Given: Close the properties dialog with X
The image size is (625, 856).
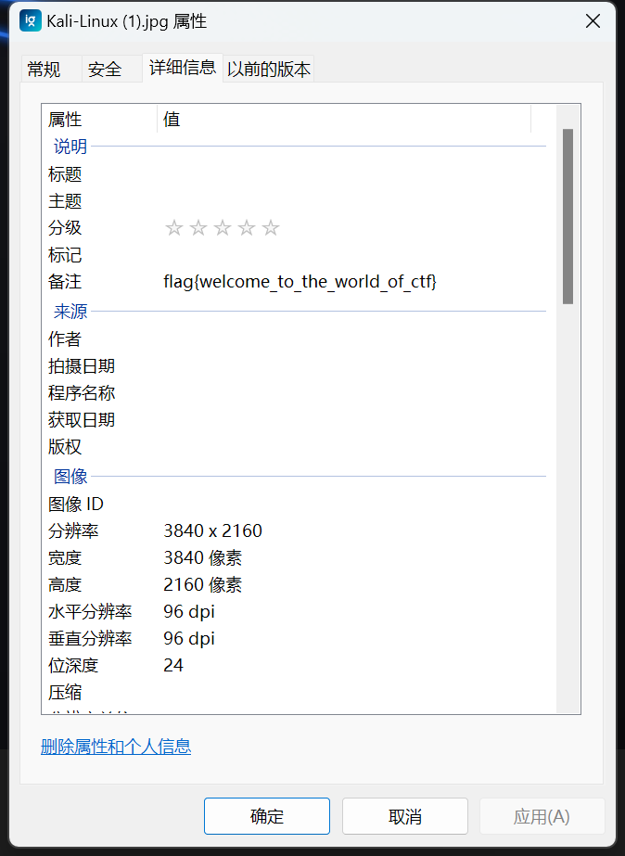Looking at the screenshot, I should point(593,21).
